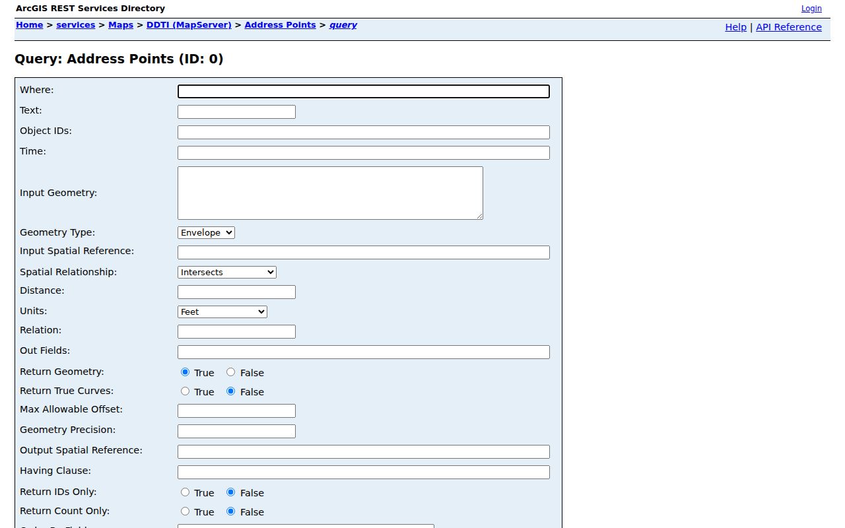This screenshot has height=528, width=845.
Task: Select False for Return True Curves
Action: click(x=230, y=391)
